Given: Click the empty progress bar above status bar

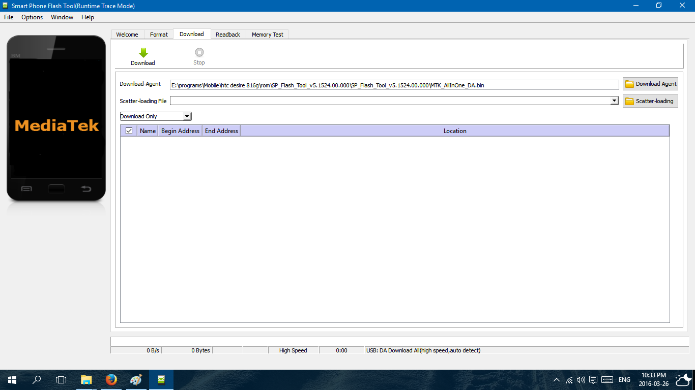Looking at the screenshot, I should pos(399,341).
